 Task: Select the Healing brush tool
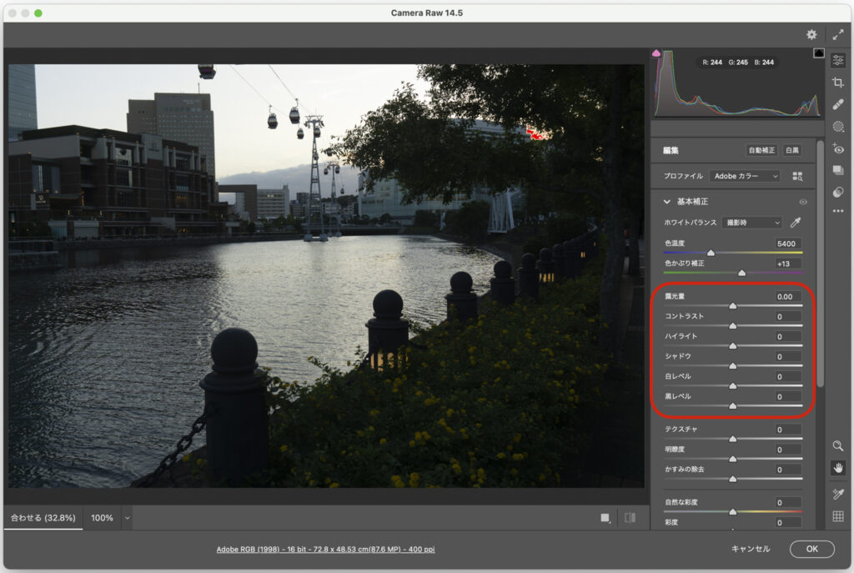pyautogui.click(x=838, y=104)
